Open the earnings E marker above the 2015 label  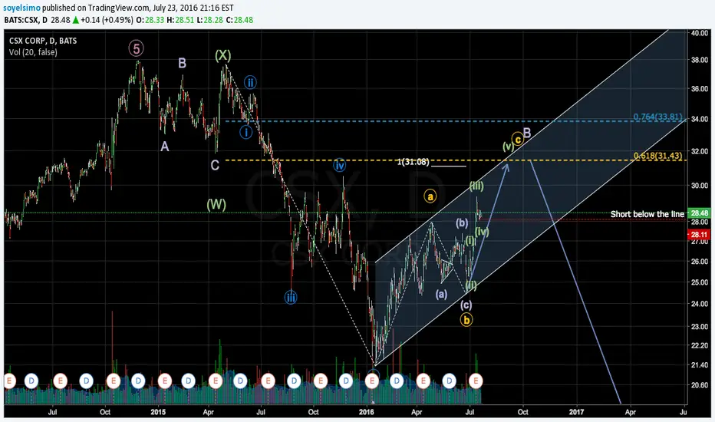[165, 381]
